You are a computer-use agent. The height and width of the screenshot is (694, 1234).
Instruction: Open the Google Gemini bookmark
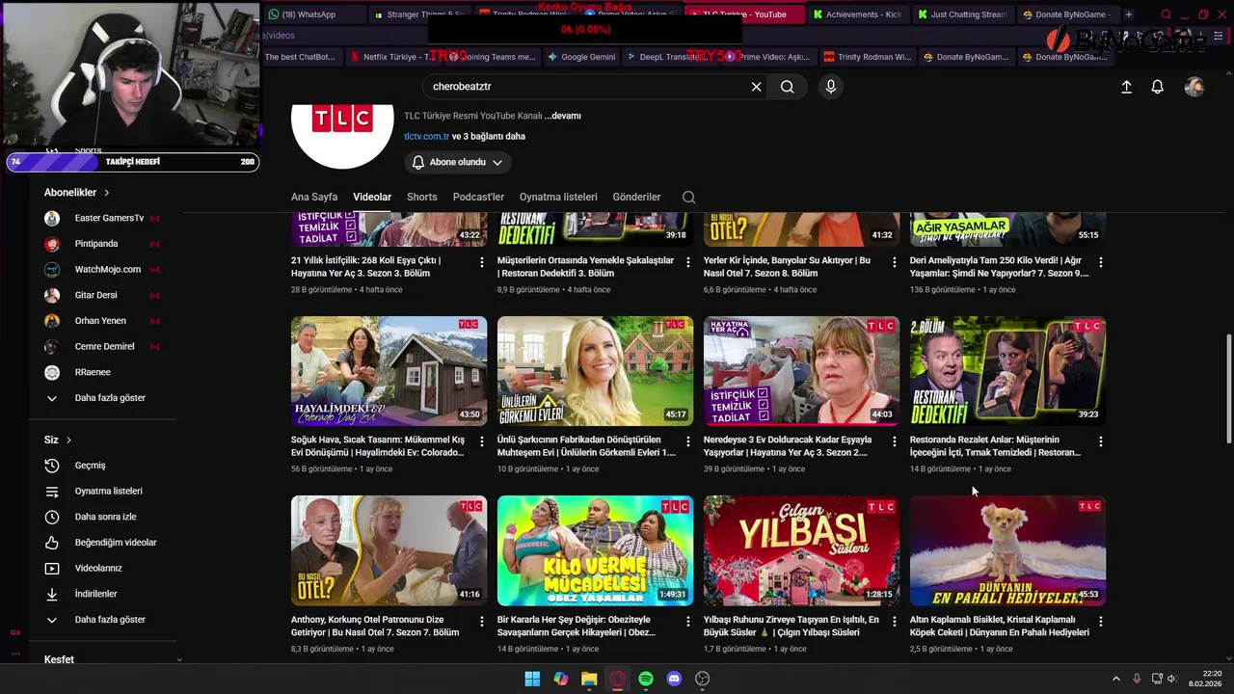581,57
